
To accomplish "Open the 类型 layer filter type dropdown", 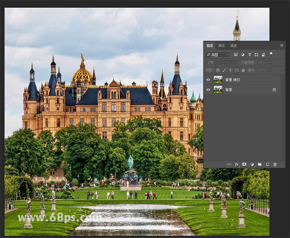I will [217, 55].
